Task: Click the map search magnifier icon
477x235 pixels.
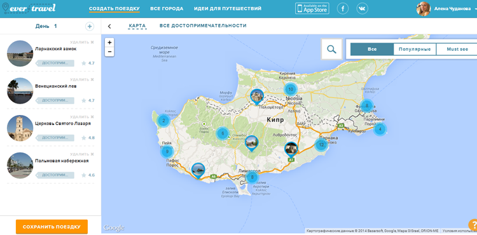Action: [331, 49]
